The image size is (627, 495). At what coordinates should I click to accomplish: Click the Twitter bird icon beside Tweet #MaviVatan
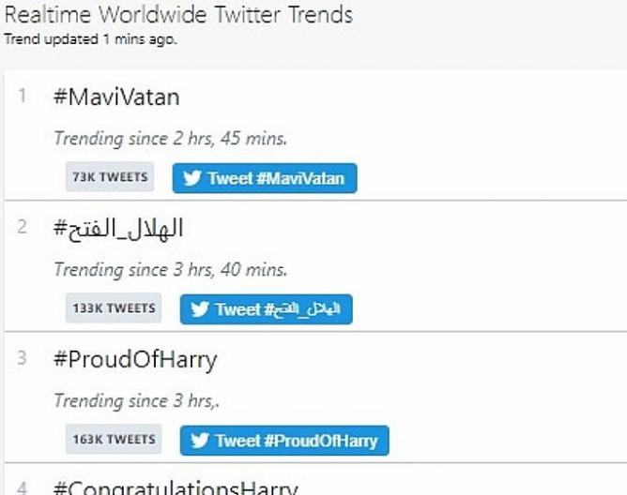[x=191, y=178]
